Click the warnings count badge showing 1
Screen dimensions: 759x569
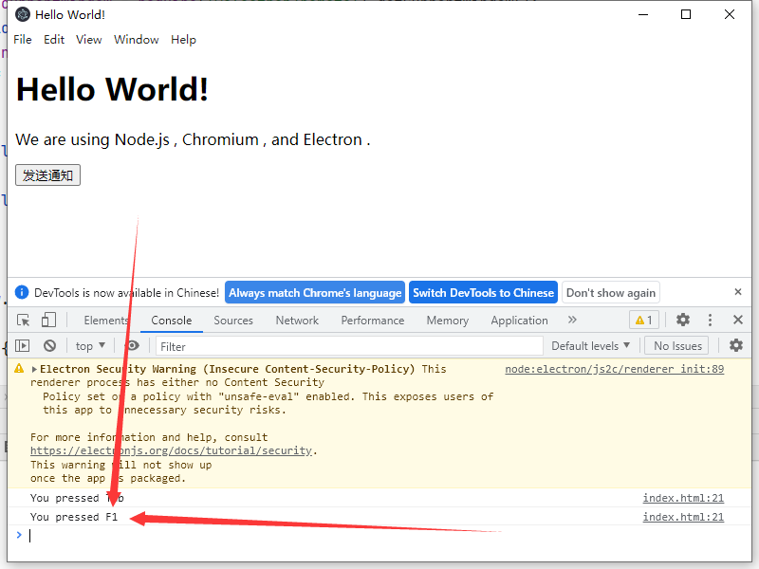pyautogui.click(x=644, y=320)
